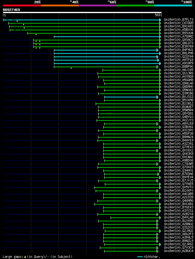Select the UniRef100_Q8LD73 label
This screenshot has width=195, height=259.
tap(179, 43)
